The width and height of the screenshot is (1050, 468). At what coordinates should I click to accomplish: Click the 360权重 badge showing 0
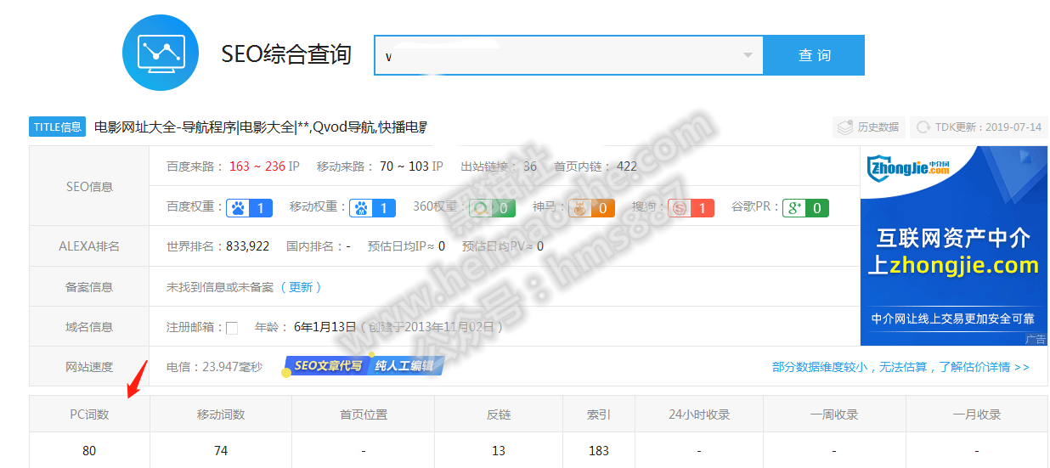tap(493, 207)
